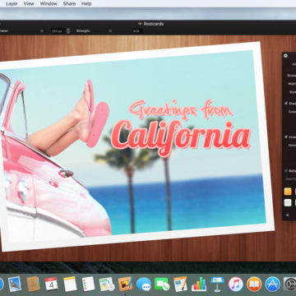Click the Diameter slider handle

pyautogui.click(x=42, y=31)
